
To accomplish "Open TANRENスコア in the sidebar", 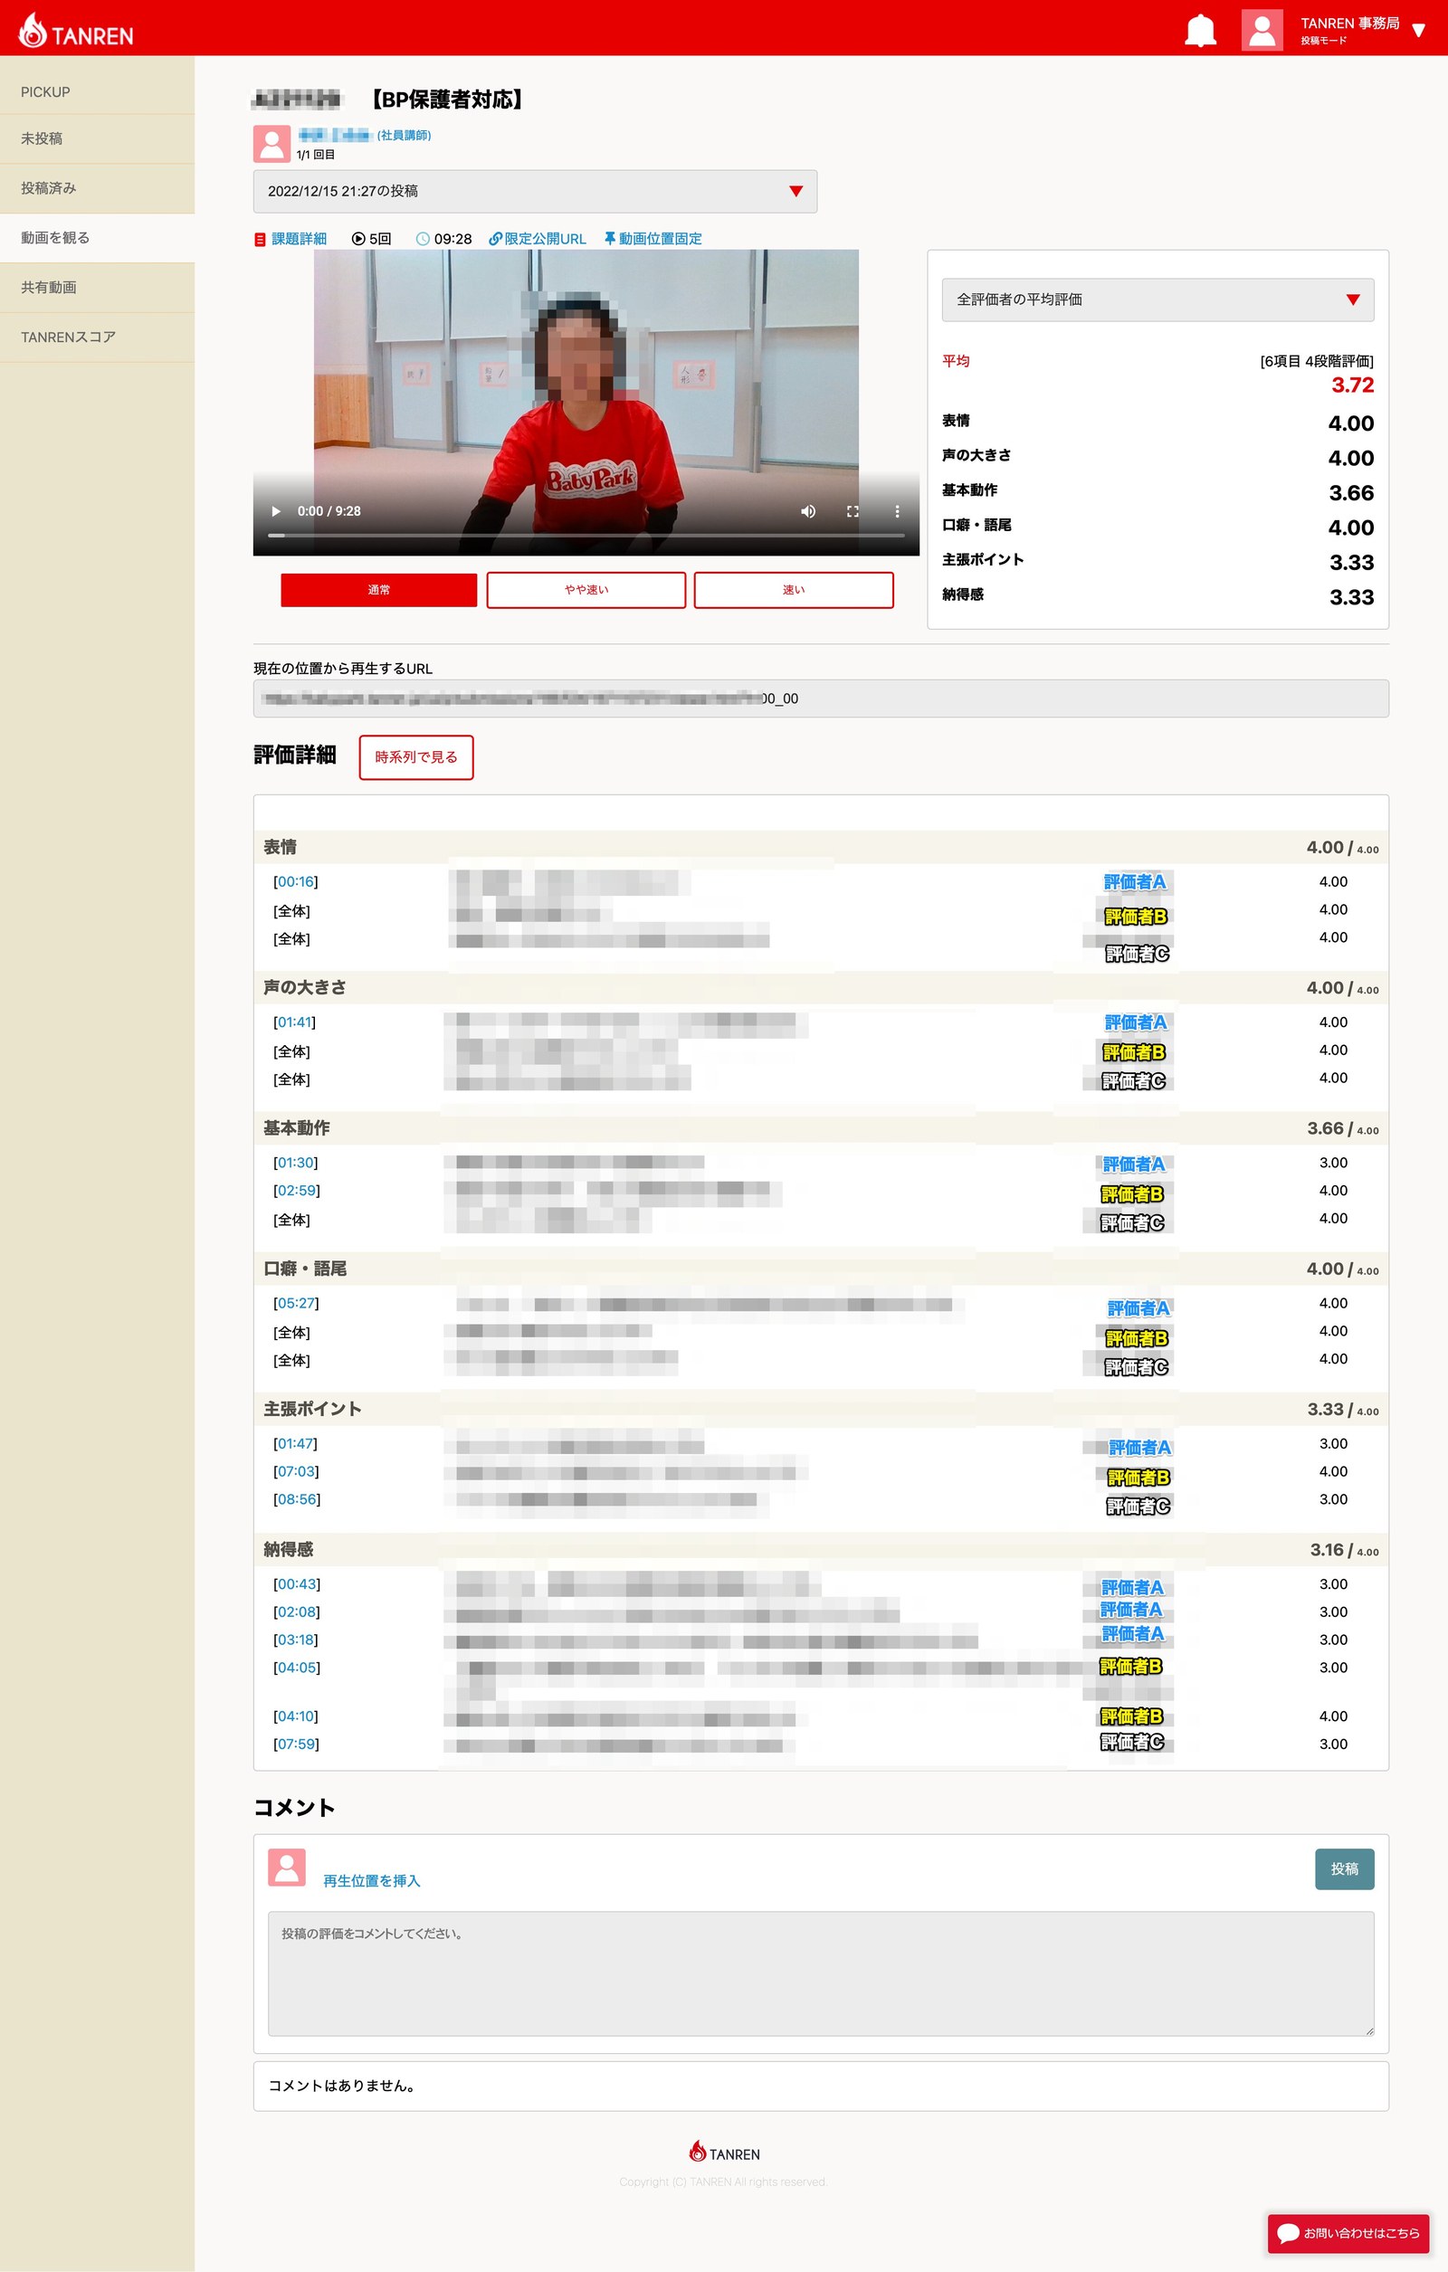I will pos(97,337).
